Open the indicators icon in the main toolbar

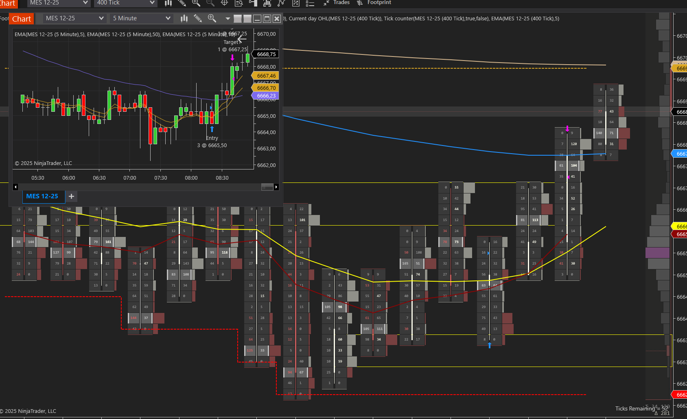(267, 3)
